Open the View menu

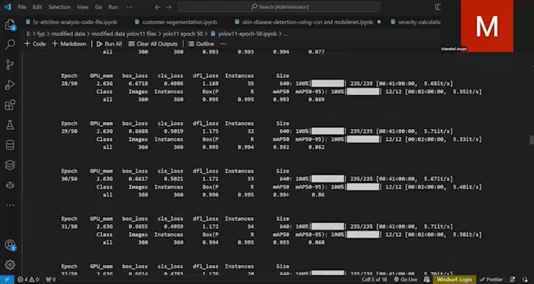(x=82, y=7)
